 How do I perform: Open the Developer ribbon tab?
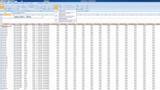(x=40, y=3)
